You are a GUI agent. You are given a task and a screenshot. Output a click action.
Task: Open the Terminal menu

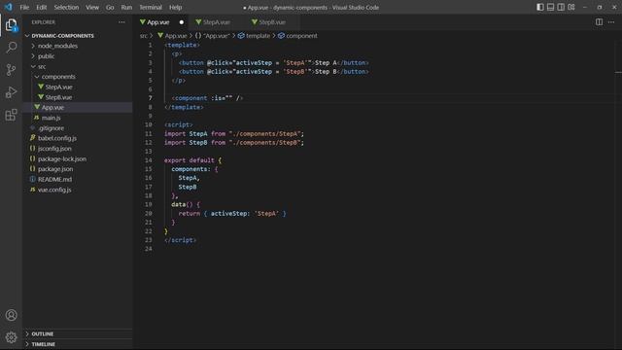tap(151, 7)
